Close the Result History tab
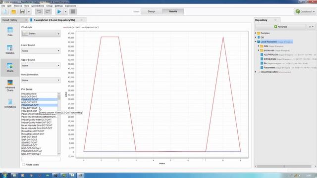This screenshot has height=178, width=317. point(26,20)
